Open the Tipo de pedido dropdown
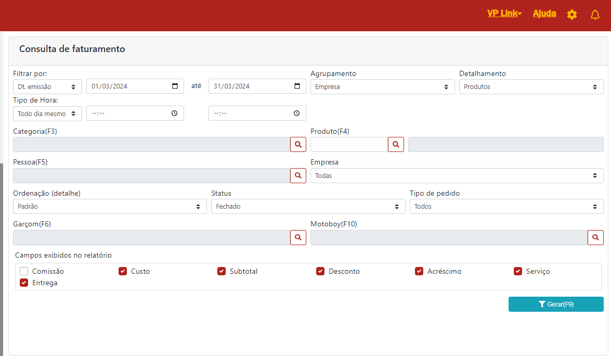The image size is (611, 356). tap(506, 207)
